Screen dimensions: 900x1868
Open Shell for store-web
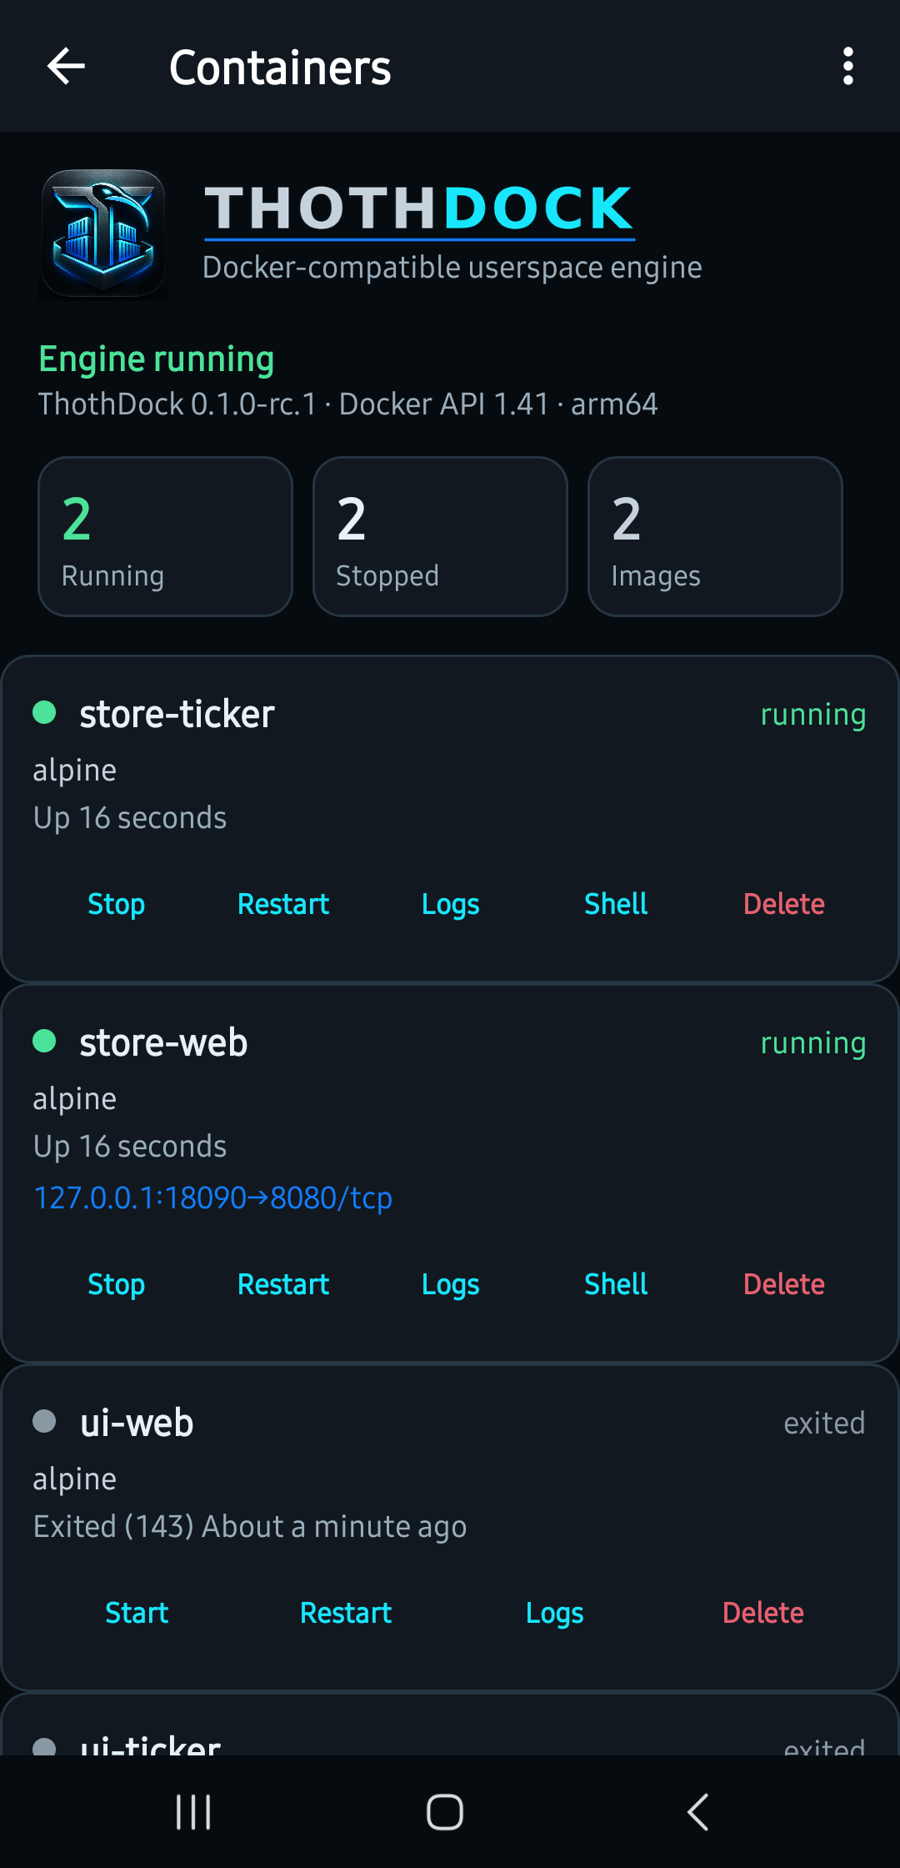pos(616,1284)
